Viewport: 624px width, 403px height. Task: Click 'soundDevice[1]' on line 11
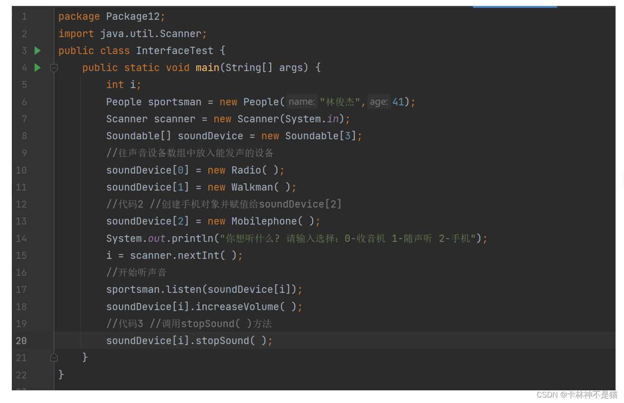coord(148,187)
